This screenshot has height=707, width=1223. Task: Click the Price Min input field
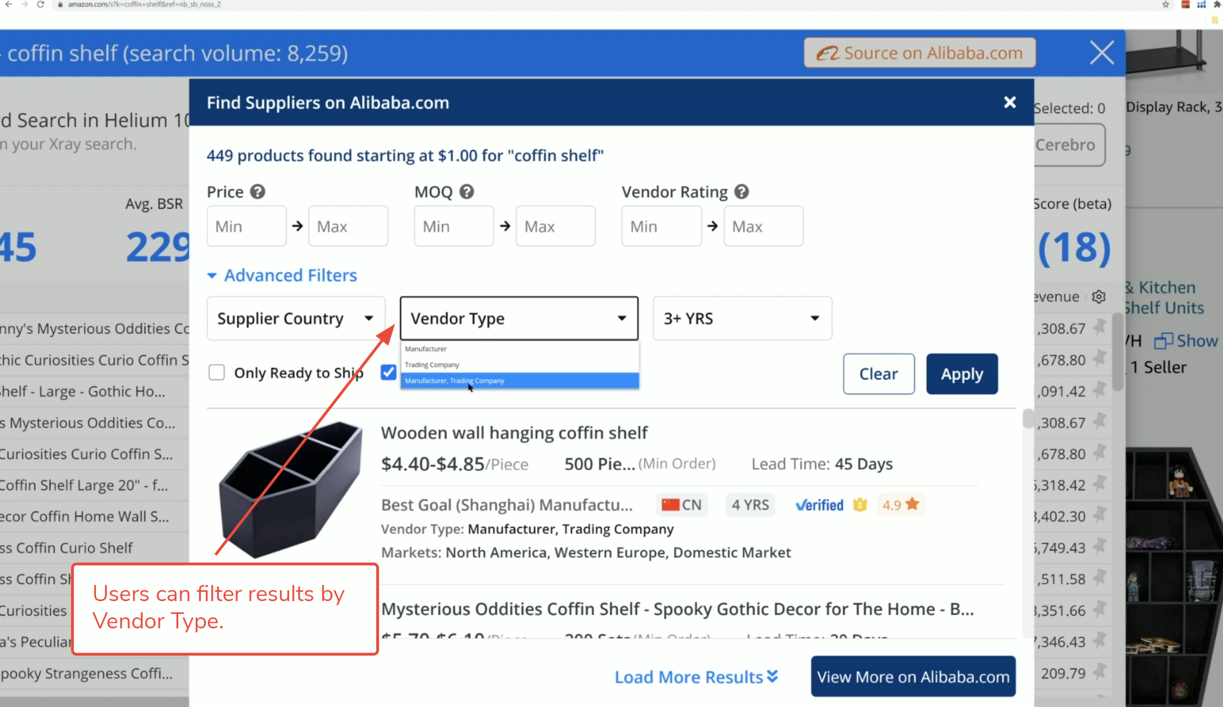click(247, 226)
